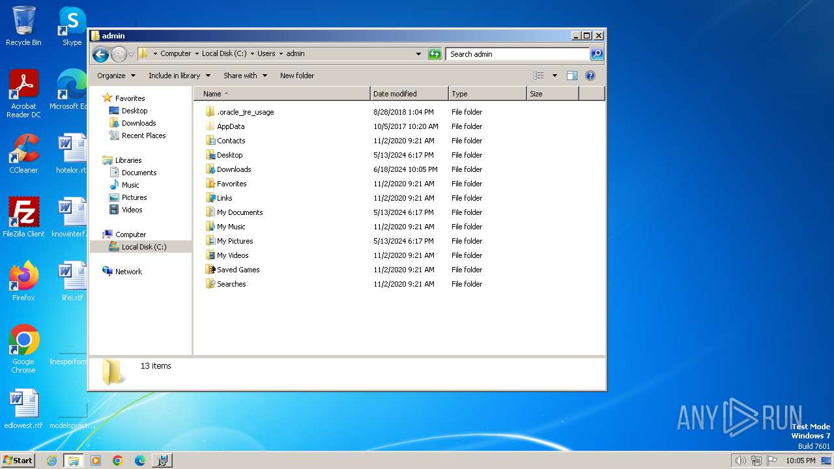Click the volume speaker tray icon
Viewport: 834px width, 469px height.
(740, 461)
